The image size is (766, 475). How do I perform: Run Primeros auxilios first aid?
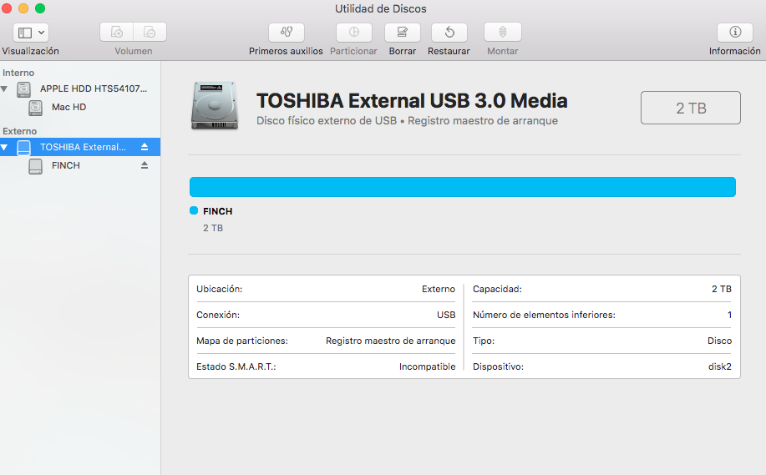pos(287,33)
